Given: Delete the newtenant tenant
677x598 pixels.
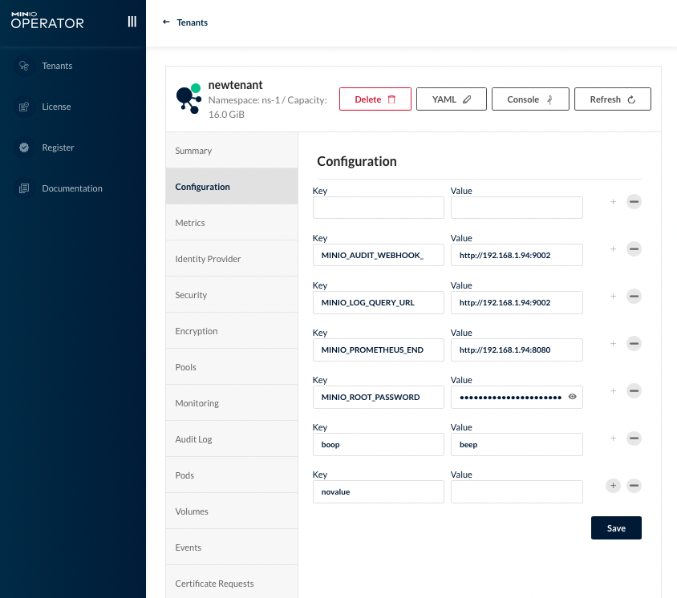Looking at the screenshot, I should [375, 99].
